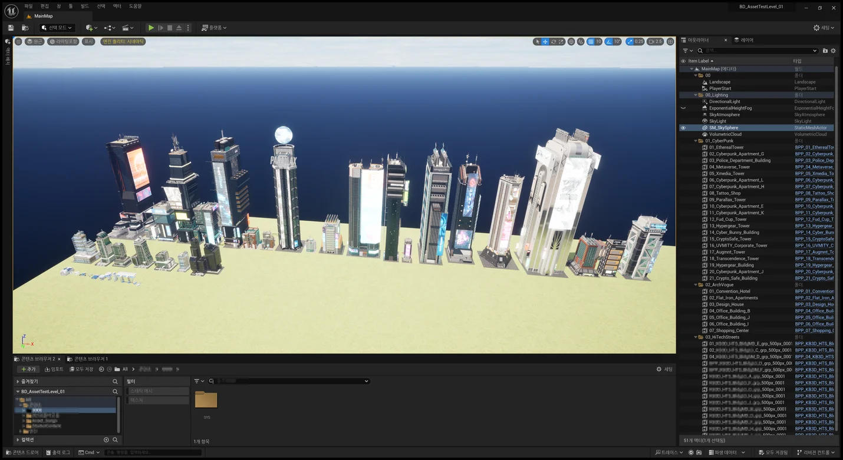Collapse the 03_HiTechStreets folder in the Outliner

click(x=696, y=337)
